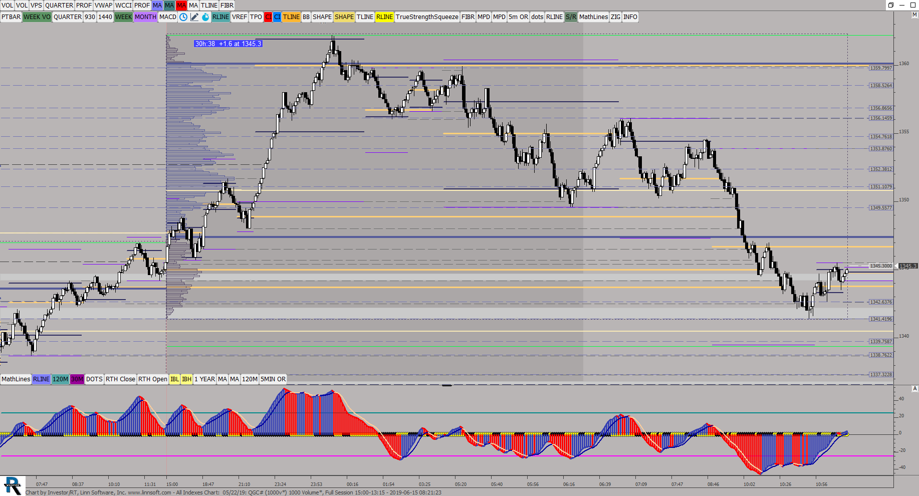Click the TPO button
This screenshot has height=496, width=919.
[256, 17]
